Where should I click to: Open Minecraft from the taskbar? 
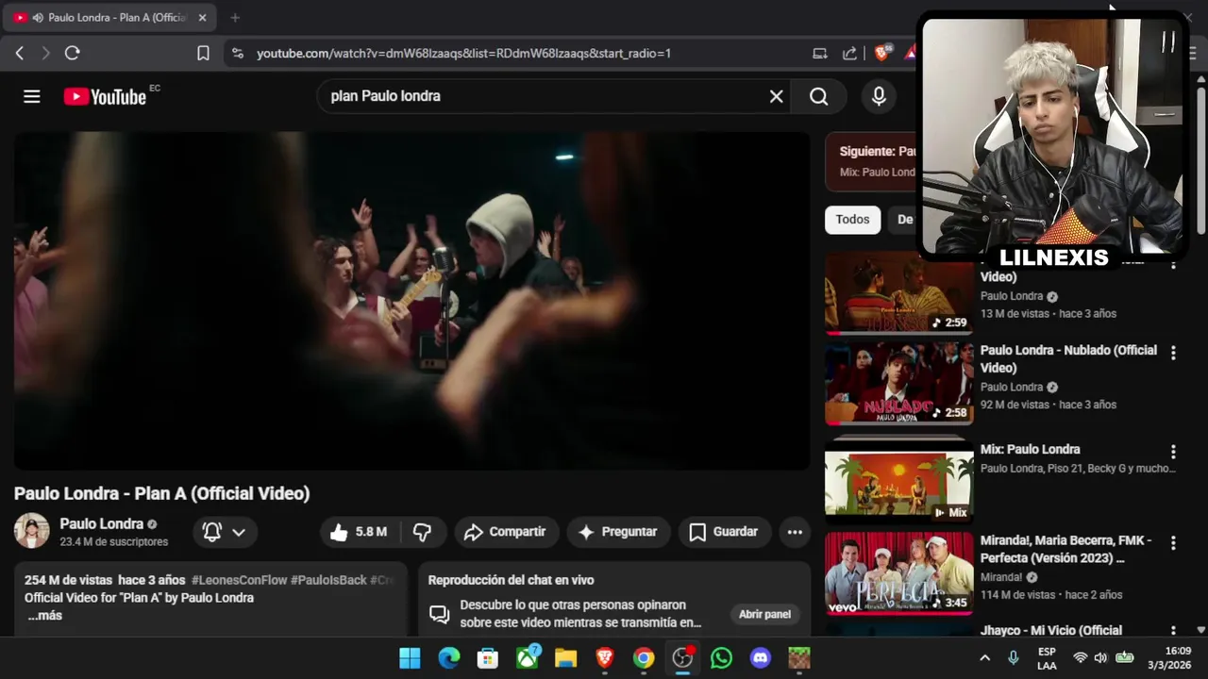pyautogui.click(x=799, y=658)
